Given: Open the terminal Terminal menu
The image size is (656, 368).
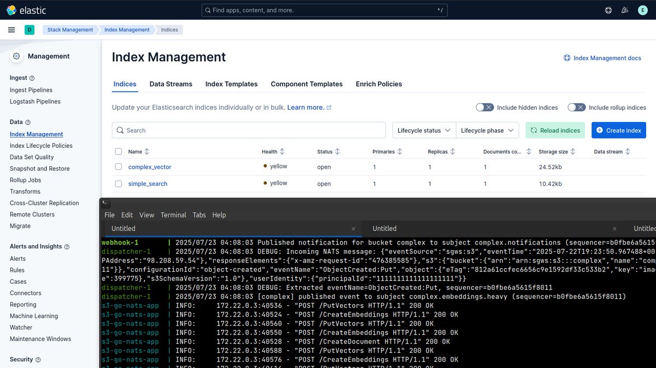Looking at the screenshot, I should point(173,215).
